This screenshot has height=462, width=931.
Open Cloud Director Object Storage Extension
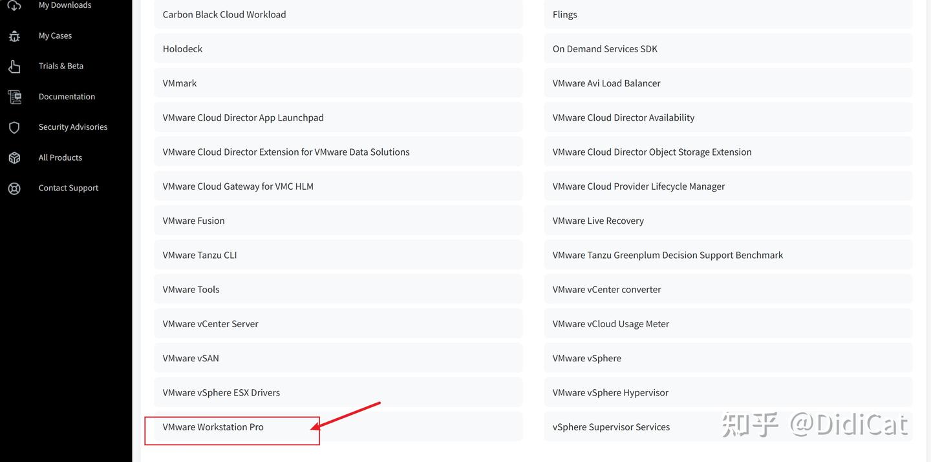coord(728,152)
